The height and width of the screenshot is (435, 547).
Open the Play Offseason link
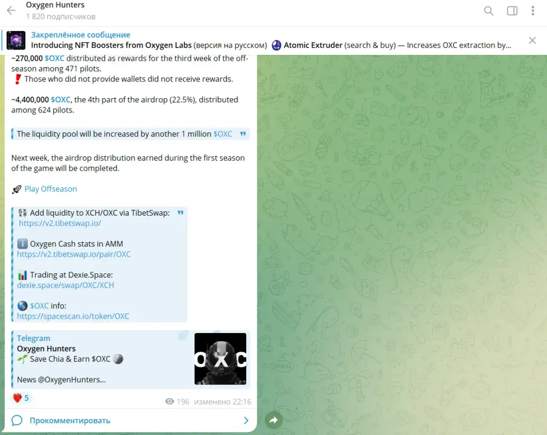coord(51,189)
